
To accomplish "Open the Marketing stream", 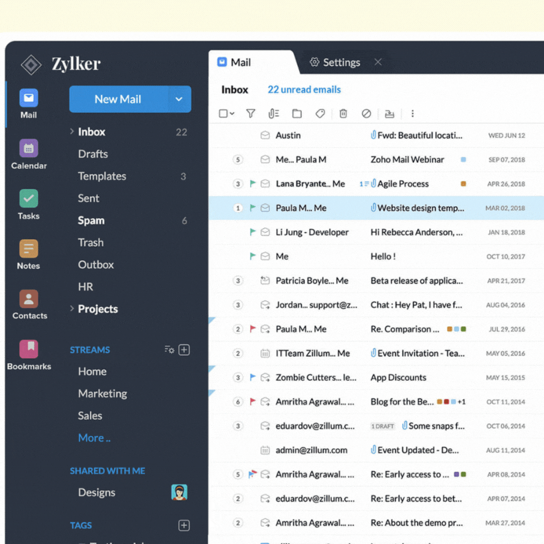I will [103, 394].
